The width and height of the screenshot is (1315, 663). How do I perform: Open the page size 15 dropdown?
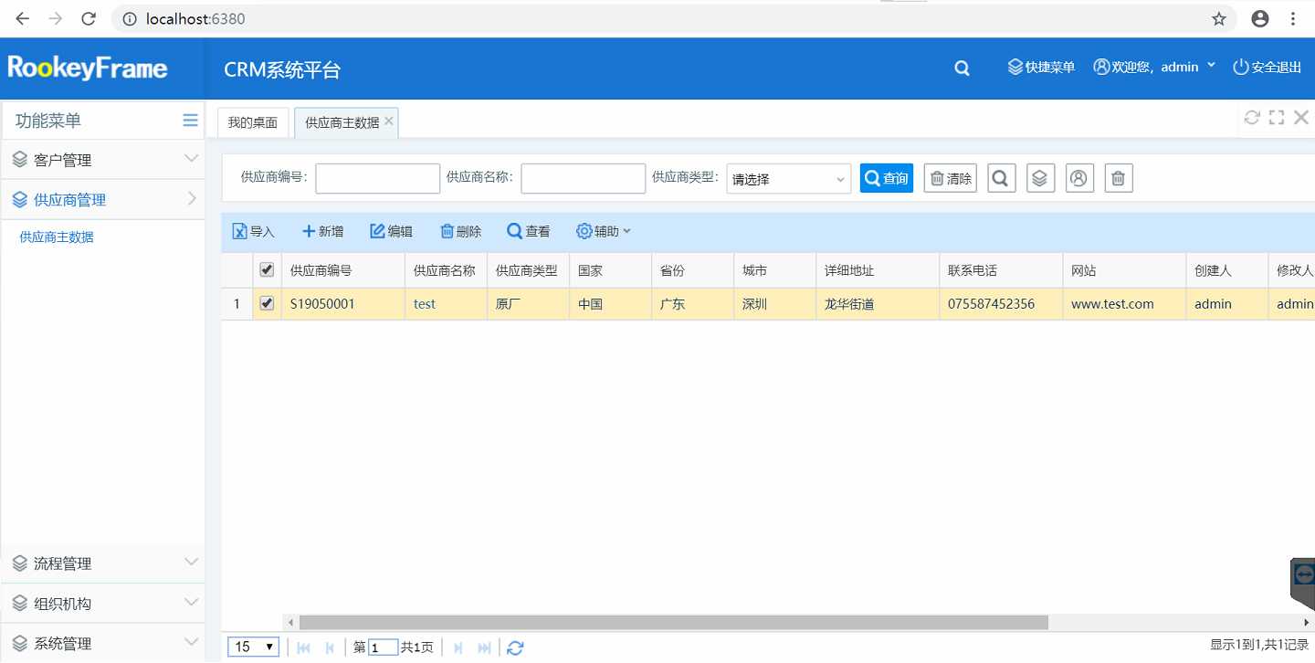coord(254,647)
